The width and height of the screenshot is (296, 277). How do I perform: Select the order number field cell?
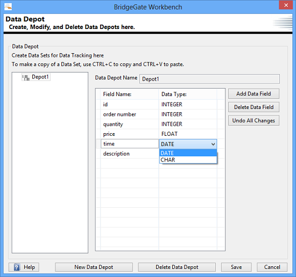[130, 114]
